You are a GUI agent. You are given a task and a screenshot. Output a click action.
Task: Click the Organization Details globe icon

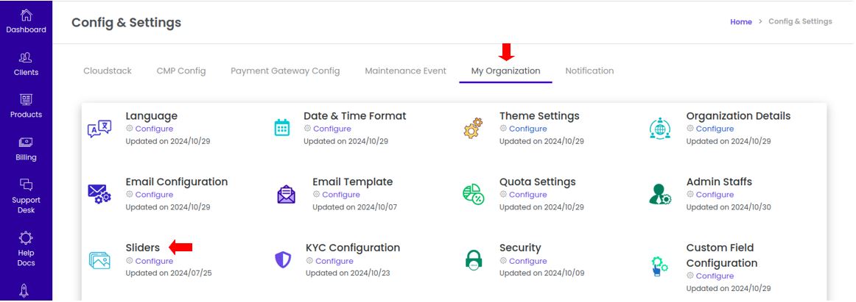pyautogui.click(x=659, y=128)
